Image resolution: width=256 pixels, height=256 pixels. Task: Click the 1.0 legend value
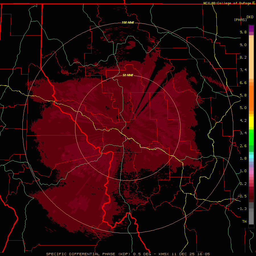click(243, 171)
